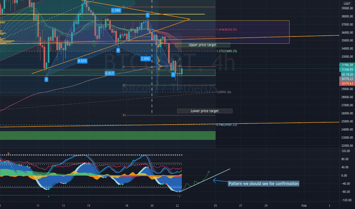
Task: Select harmonic point C label
Action: [x=148, y=15]
